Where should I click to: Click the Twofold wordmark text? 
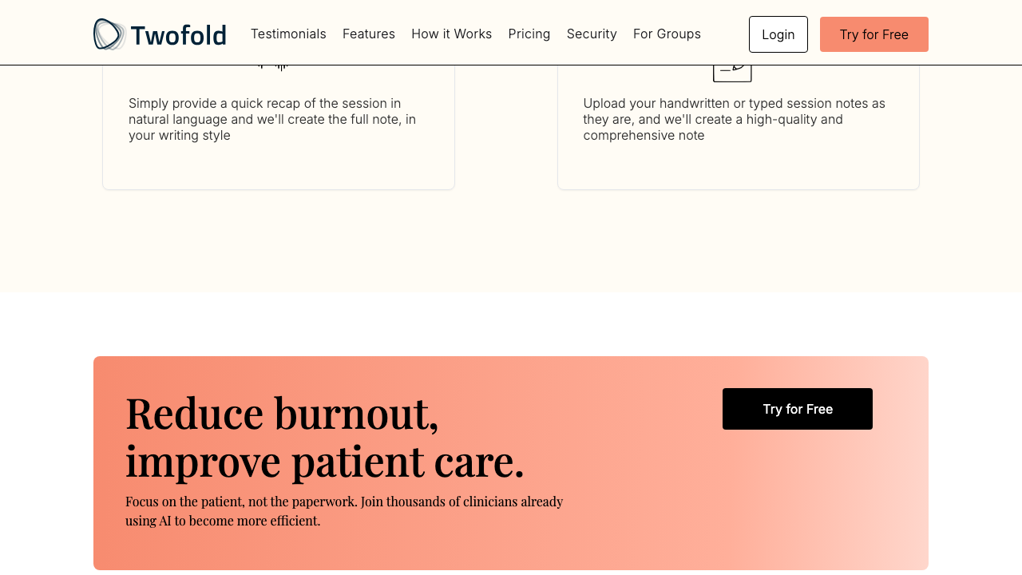tap(178, 35)
